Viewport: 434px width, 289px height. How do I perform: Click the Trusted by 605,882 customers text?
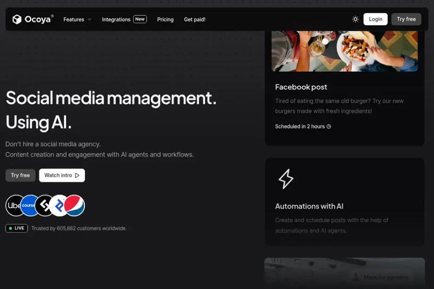(79, 228)
